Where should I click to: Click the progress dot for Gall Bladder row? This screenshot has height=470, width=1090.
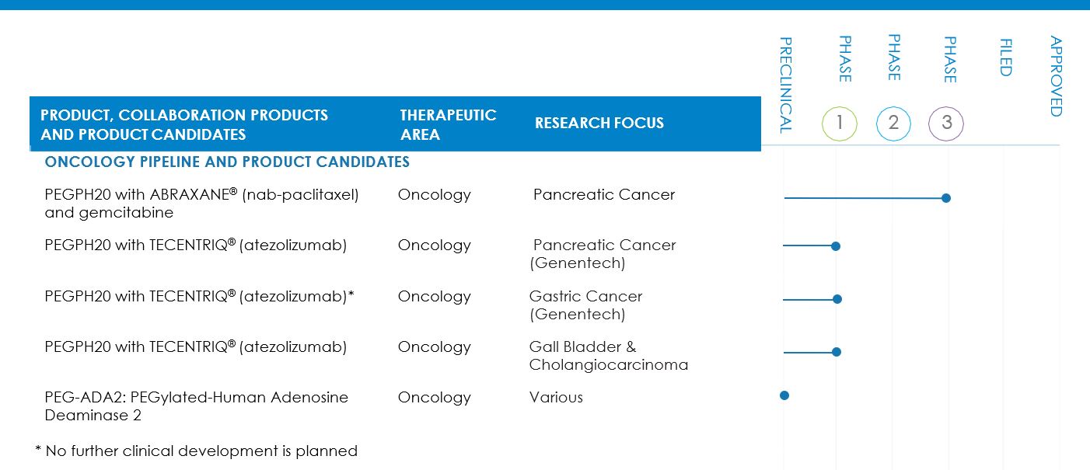[837, 352]
